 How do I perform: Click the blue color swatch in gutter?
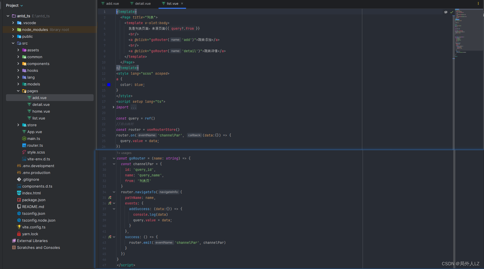(109, 85)
